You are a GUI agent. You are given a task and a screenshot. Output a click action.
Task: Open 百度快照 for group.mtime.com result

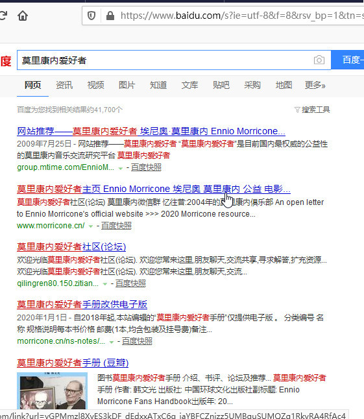(x=146, y=167)
